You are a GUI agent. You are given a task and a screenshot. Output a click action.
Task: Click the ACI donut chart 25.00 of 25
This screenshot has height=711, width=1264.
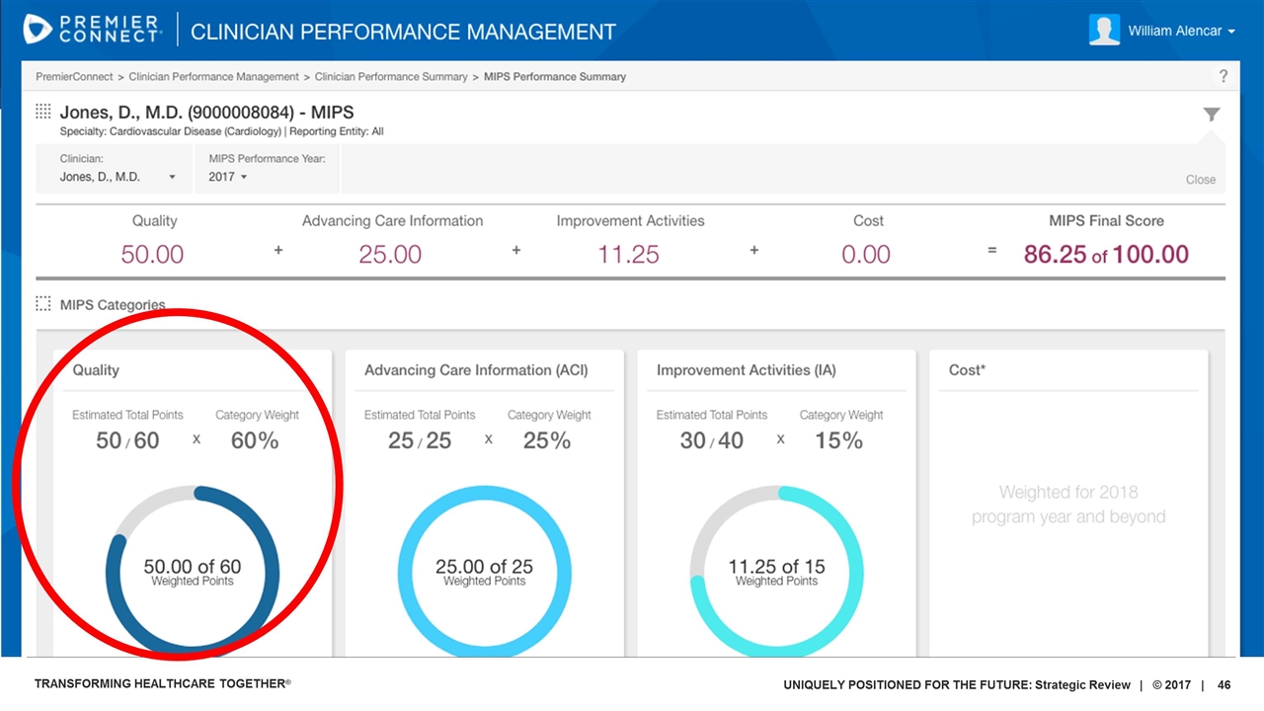tap(485, 572)
